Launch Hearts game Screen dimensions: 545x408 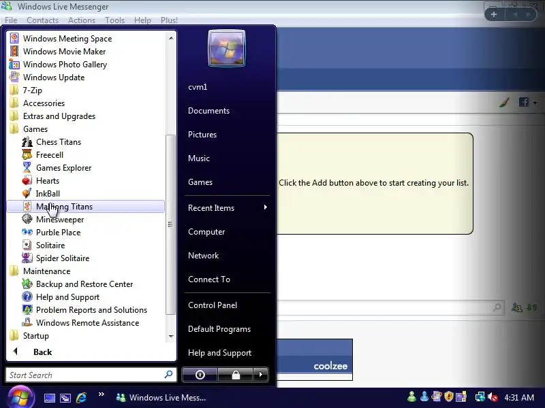coord(48,181)
